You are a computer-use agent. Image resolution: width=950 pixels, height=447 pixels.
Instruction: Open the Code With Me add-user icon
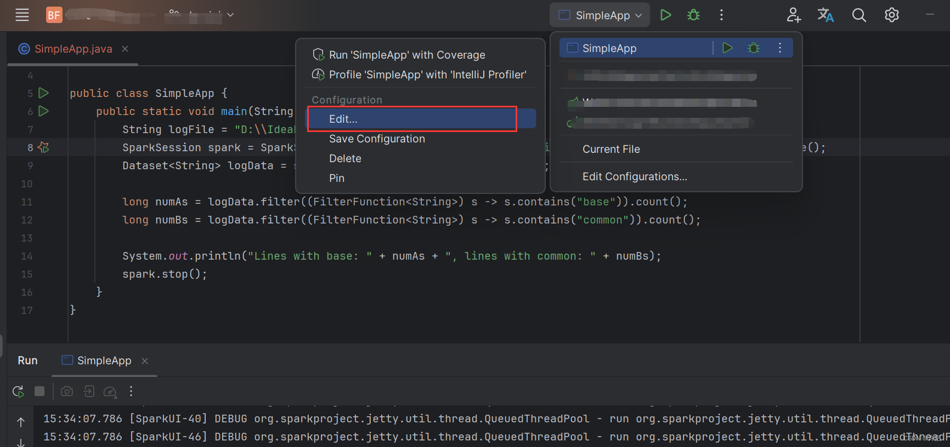tap(793, 15)
